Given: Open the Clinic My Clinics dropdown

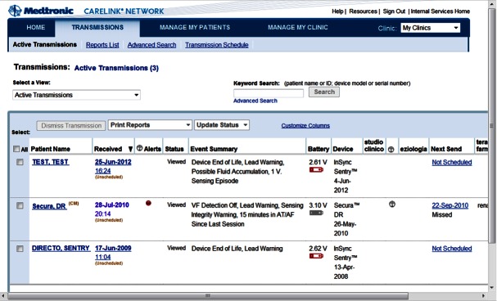Looking at the screenshot, I should click(431, 28).
